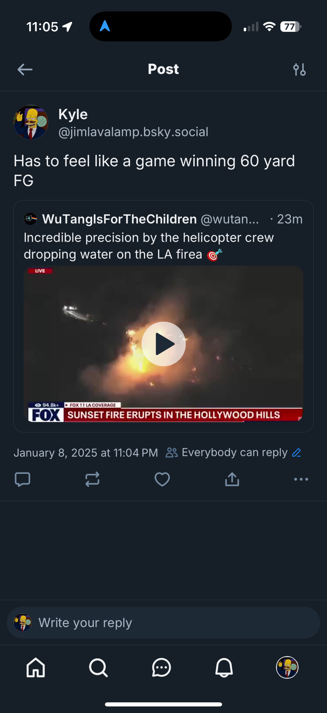Screen dimensions: 327x713
Task: Open the Notifications bell tab
Action: click(224, 667)
